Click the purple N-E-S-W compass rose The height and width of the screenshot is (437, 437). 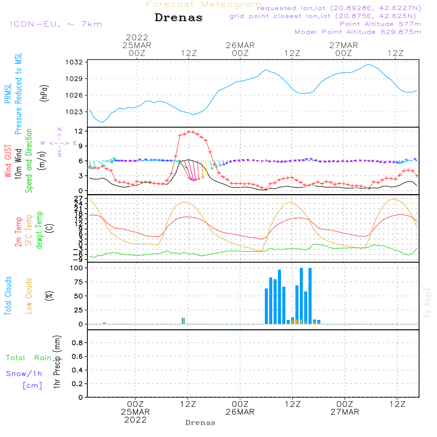point(59,143)
